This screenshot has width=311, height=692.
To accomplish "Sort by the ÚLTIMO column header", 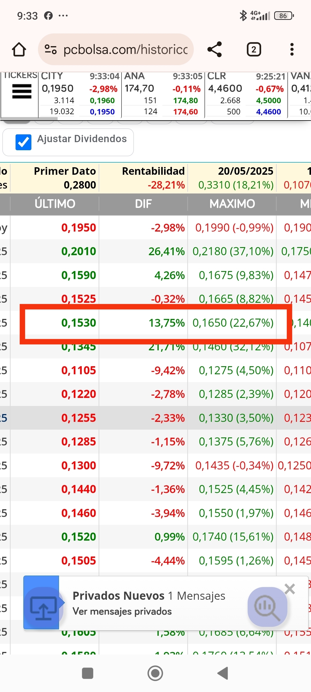I will click(55, 204).
